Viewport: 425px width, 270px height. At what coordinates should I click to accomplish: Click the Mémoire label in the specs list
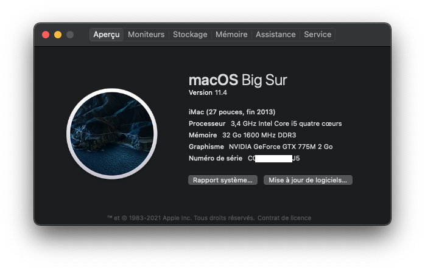[203, 135]
